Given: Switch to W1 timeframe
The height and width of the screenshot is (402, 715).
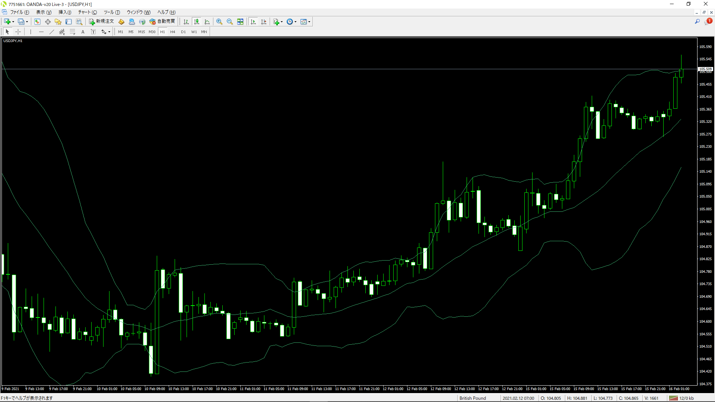Looking at the screenshot, I should tap(194, 32).
